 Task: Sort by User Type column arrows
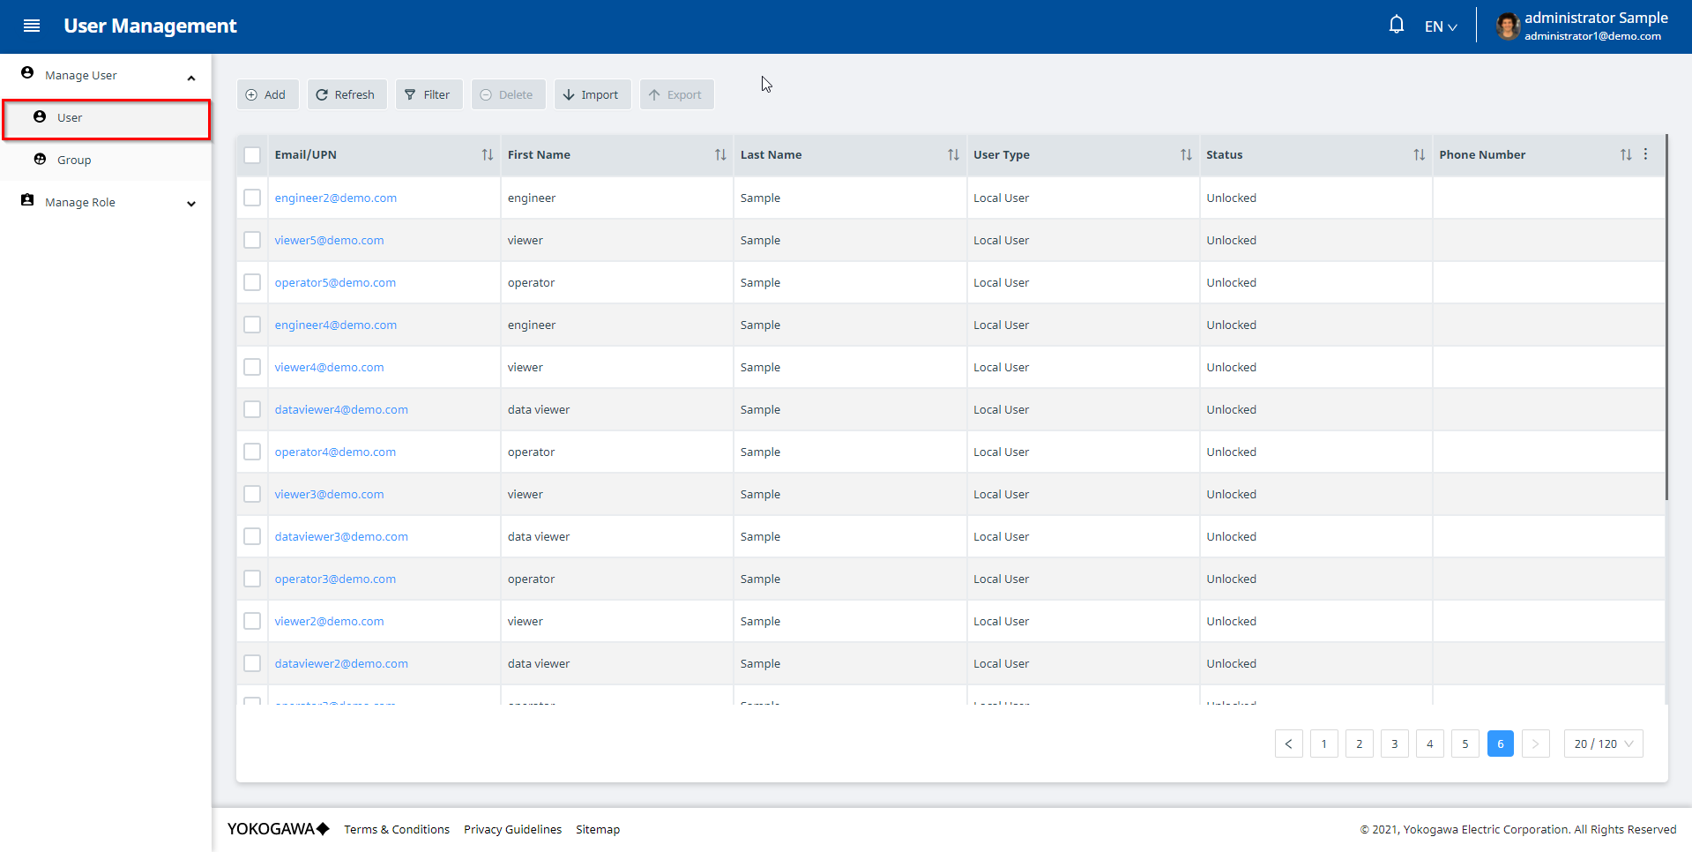pos(1186,154)
